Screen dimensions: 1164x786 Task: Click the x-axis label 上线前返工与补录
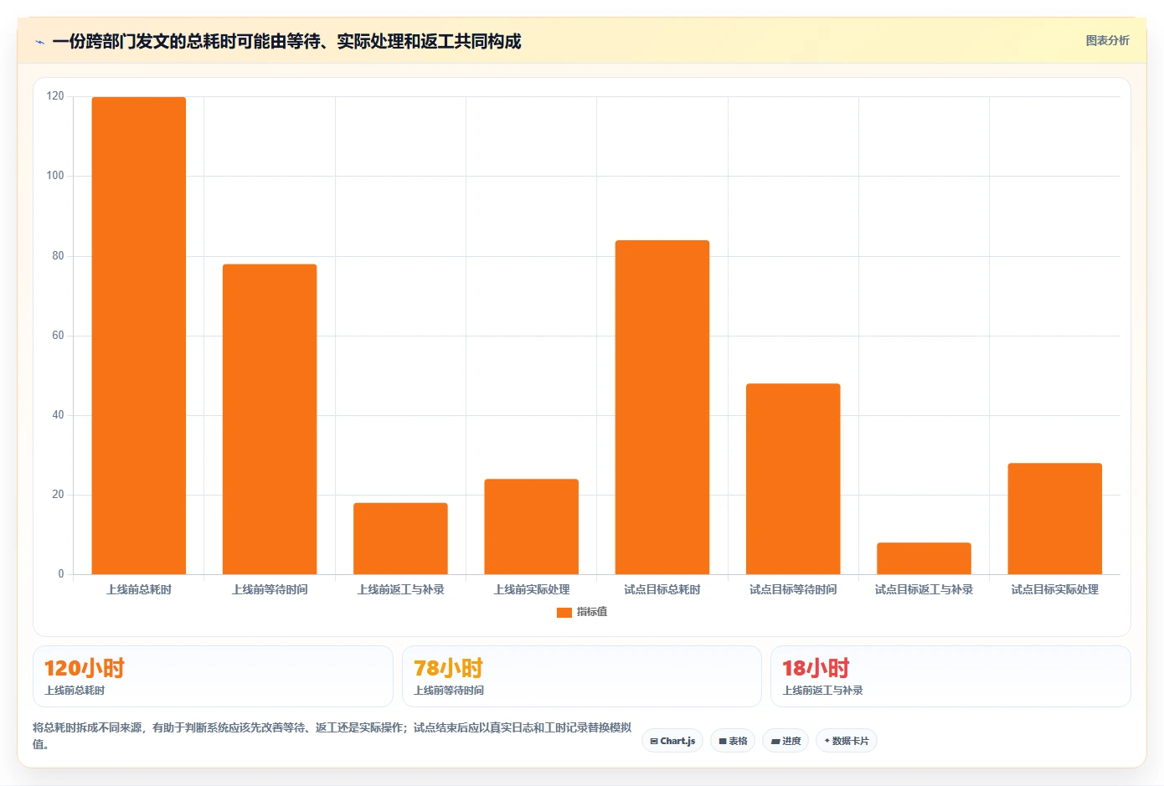(x=400, y=589)
